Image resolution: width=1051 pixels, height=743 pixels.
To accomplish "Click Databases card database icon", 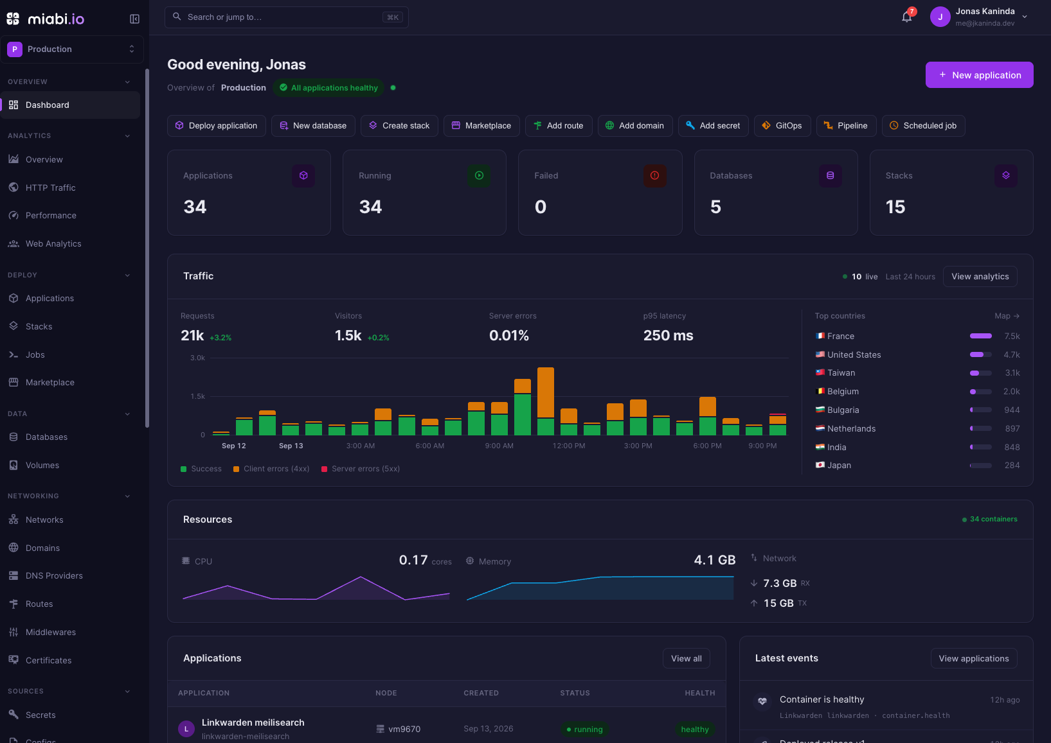I will [x=831, y=175].
